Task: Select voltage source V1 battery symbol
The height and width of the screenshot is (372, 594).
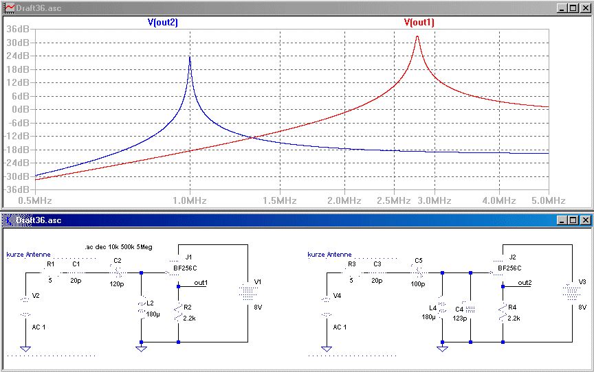Action: point(247,292)
